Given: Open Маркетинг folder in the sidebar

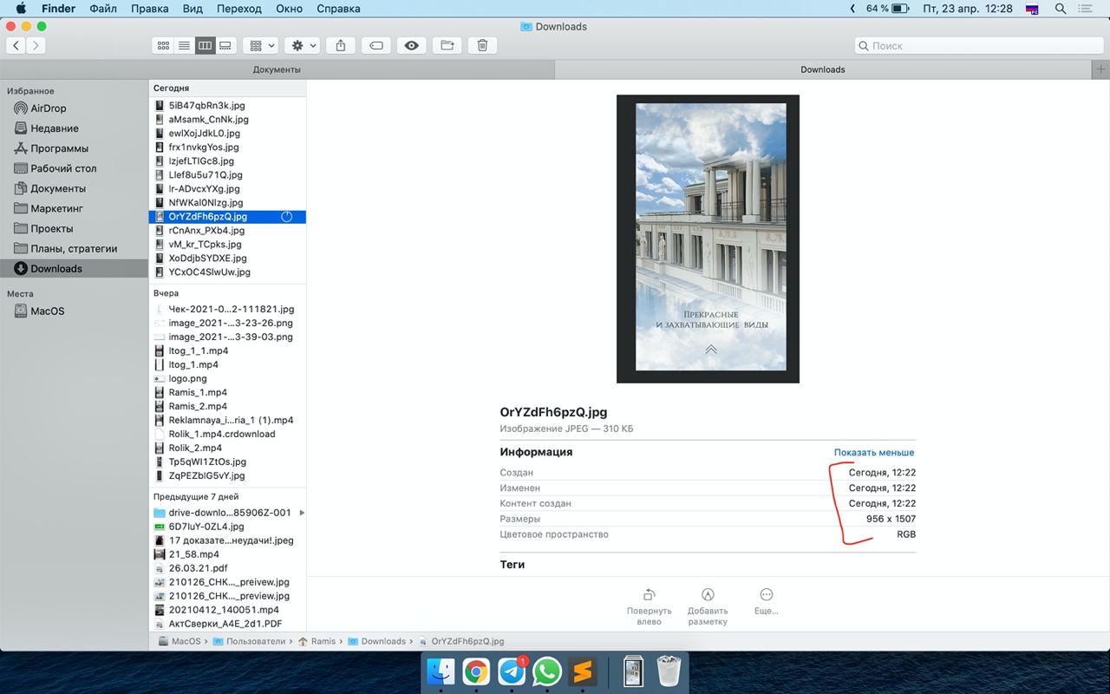Looking at the screenshot, I should click(x=57, y=208).
